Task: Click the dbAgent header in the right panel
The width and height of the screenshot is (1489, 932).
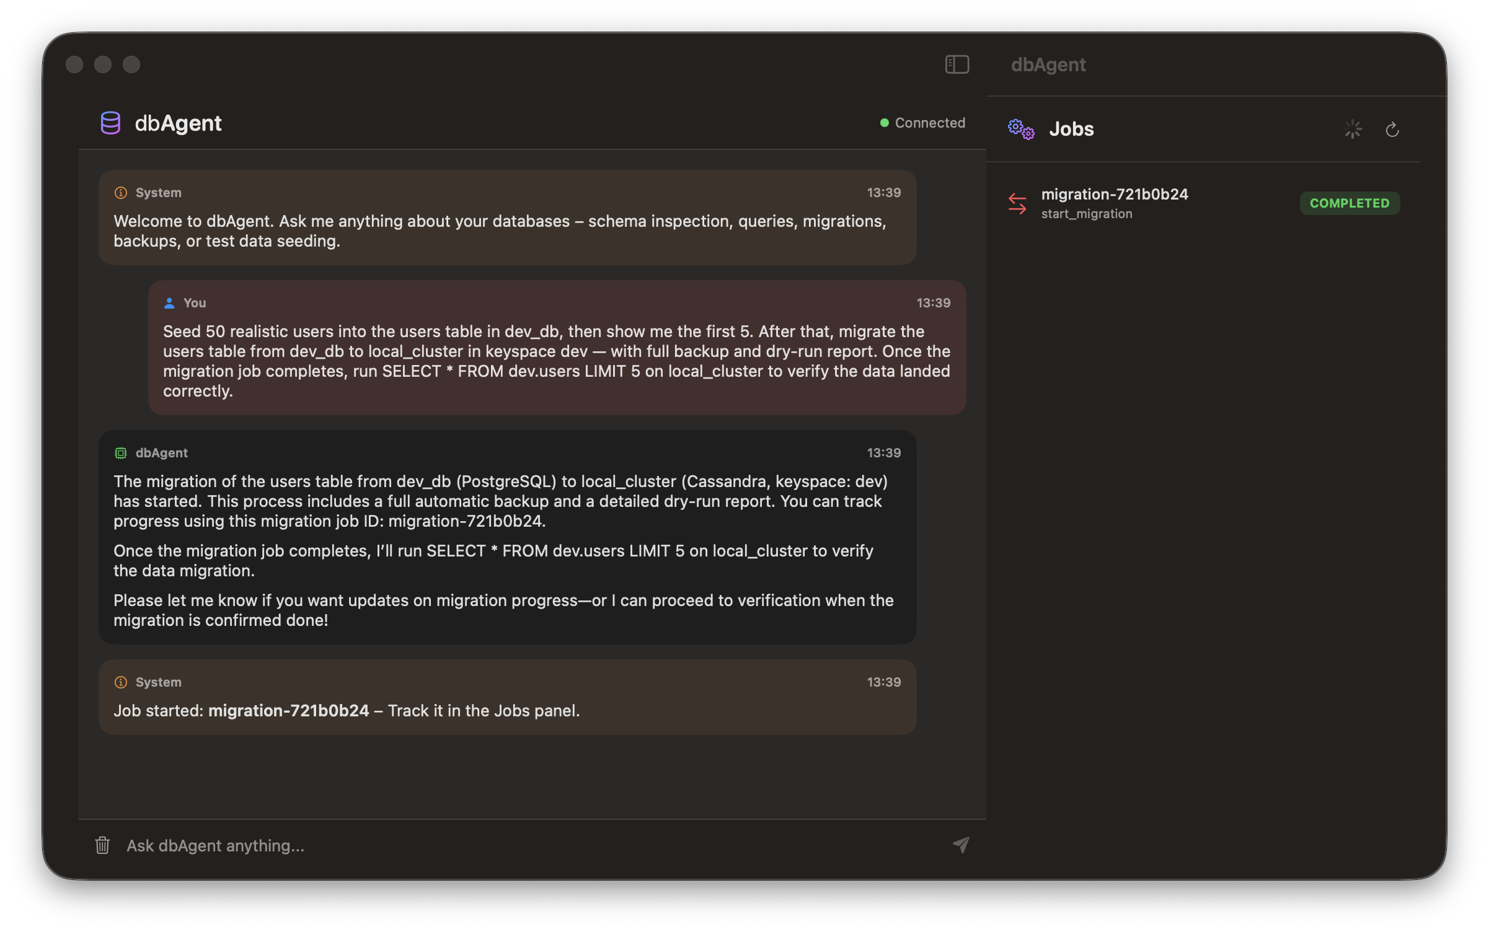Action: coord(1049,64)
